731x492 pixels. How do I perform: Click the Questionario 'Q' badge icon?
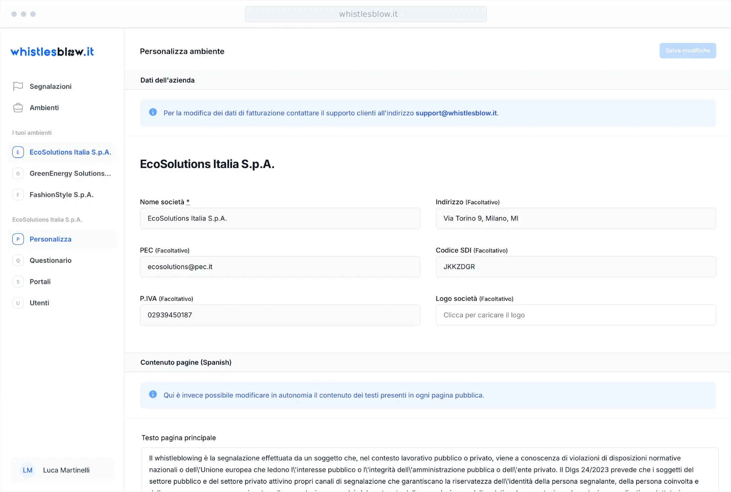coord(18,260)
